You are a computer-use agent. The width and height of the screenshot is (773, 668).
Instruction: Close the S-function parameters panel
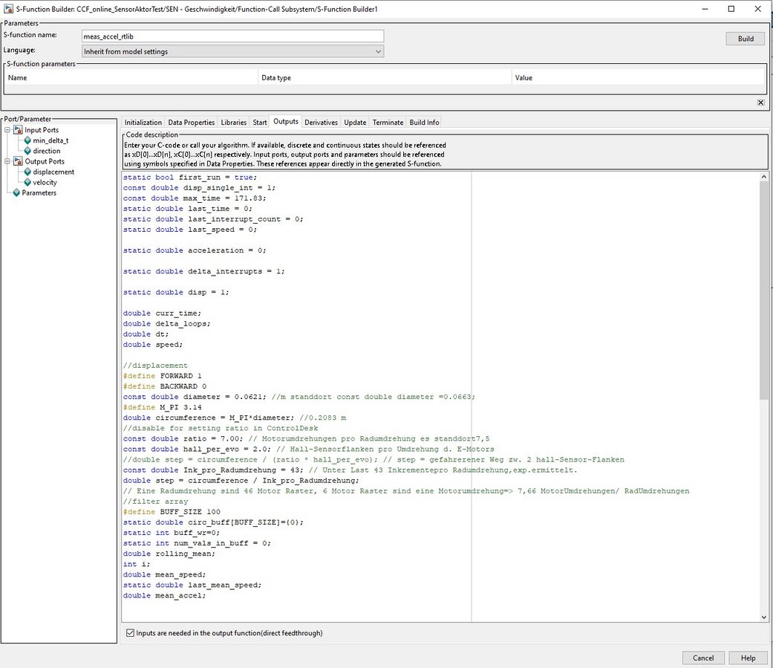(x=760, y=103)
